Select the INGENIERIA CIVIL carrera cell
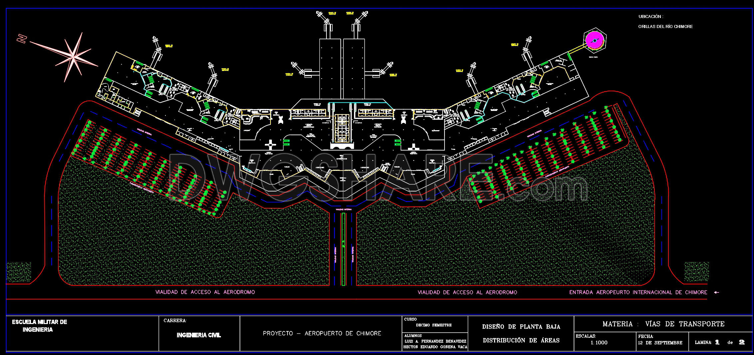The height and width of the screenshot is (355, 754). tap(199, 335)
